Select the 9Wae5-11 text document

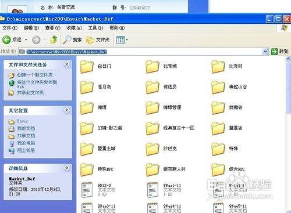pos(230,208)
